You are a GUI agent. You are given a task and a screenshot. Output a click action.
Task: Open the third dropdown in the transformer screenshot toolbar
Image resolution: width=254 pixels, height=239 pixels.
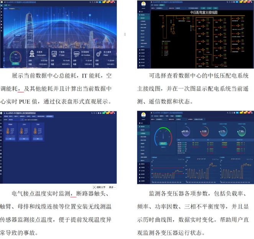point(198,119)
